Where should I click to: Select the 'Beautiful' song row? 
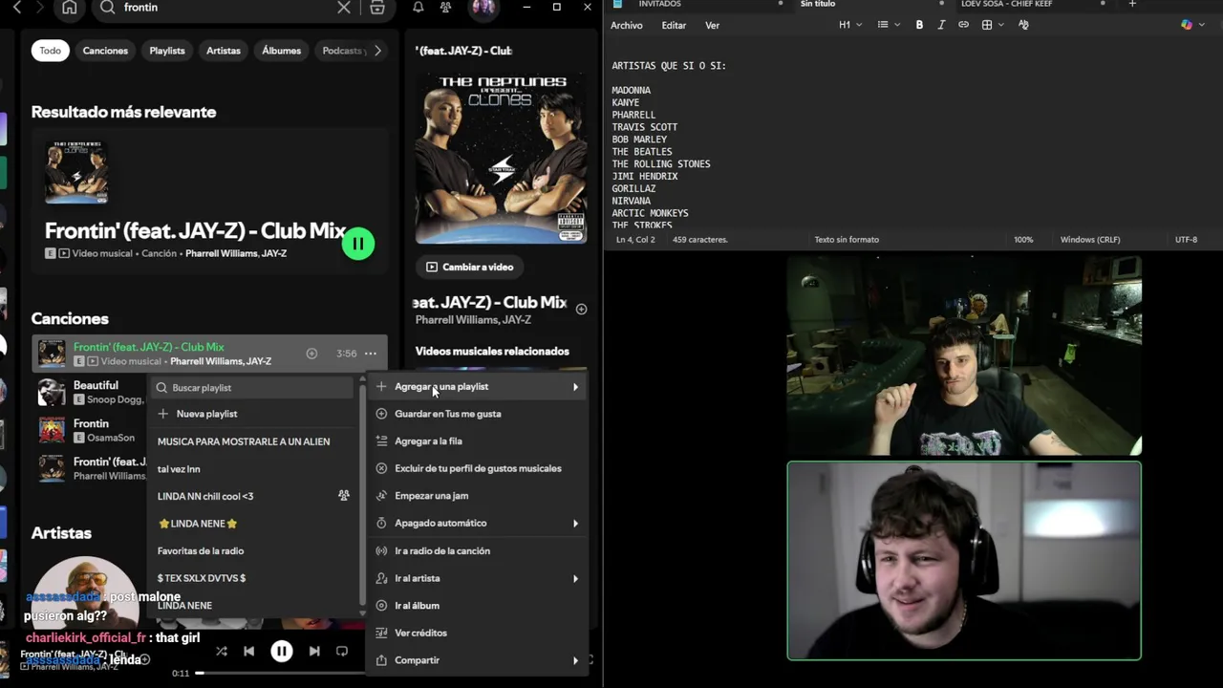point(91,392)
